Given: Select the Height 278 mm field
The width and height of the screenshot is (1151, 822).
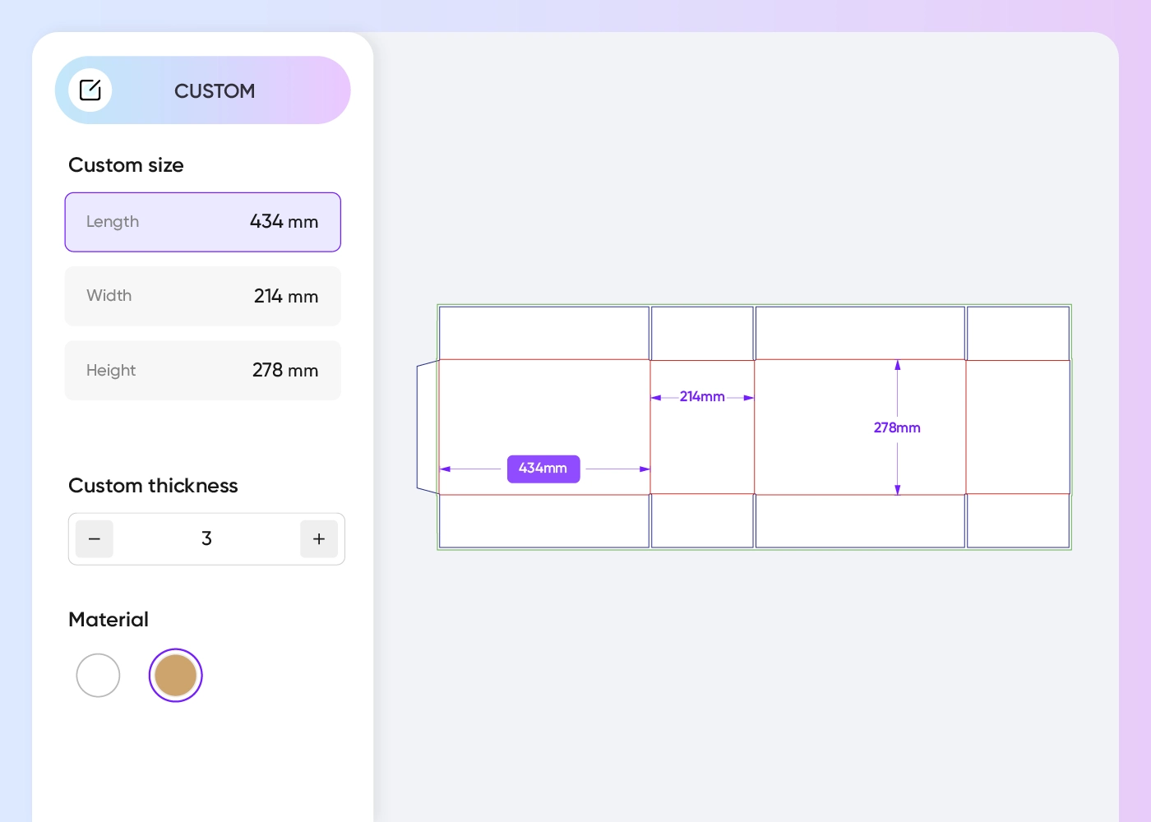Looking at the screenshot, I should (x=202, y=370).
